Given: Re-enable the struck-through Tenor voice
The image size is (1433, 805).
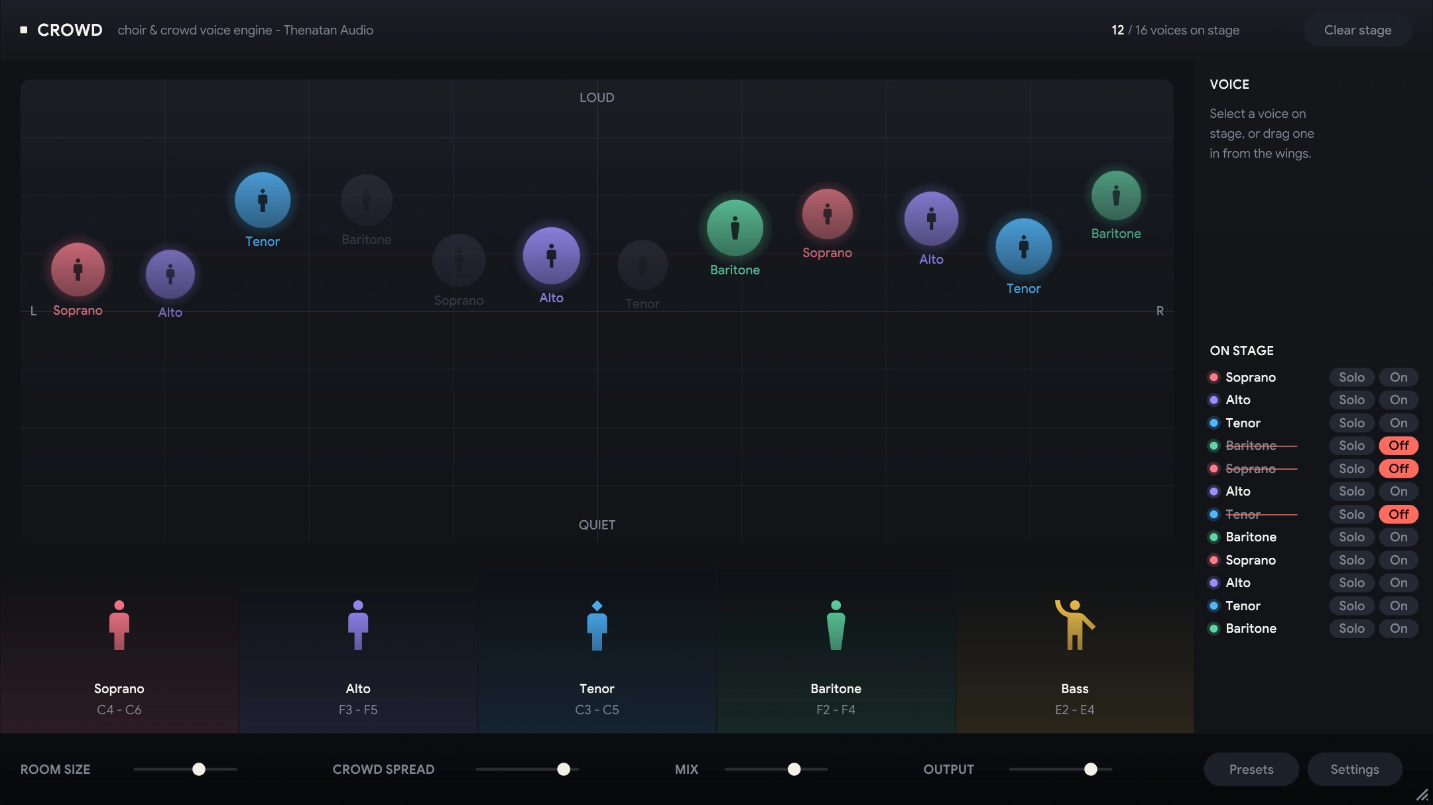Looking at the screenshot, I should pyautogui.click(x=1399, y=514).
